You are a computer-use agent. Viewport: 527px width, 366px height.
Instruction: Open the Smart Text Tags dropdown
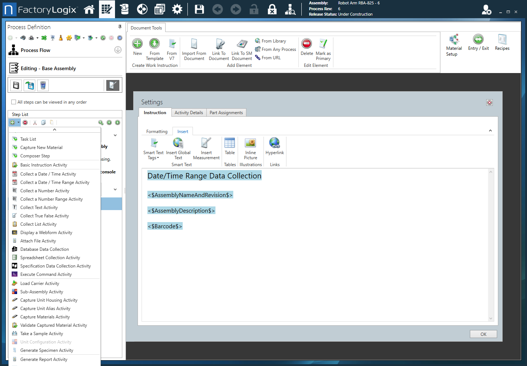153,148
